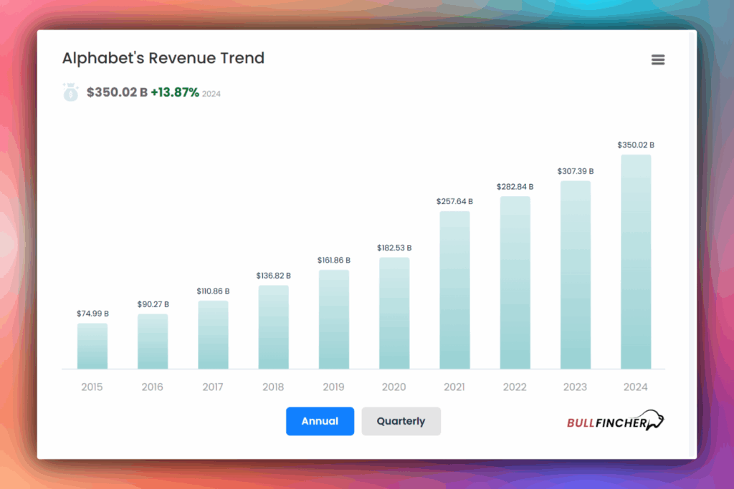Click the +13.87% growth percentage text
The width and height of the screenshot is (734, 489).
click(176, 92)
